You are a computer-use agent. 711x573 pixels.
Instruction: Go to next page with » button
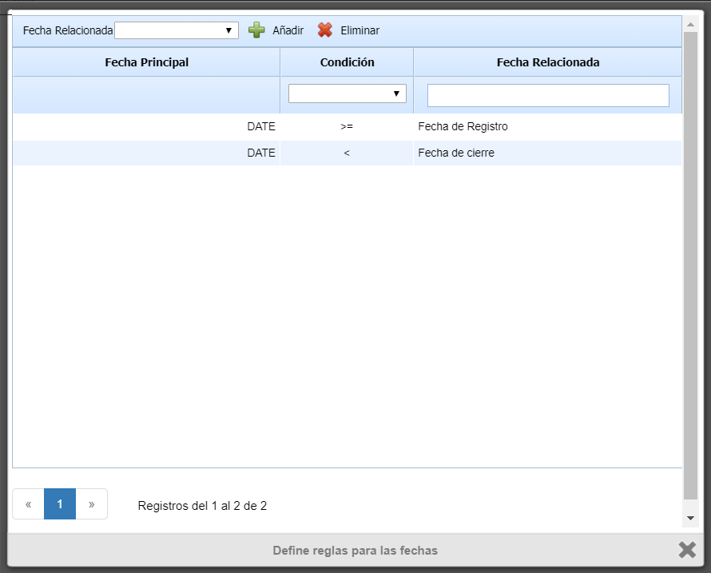91,504
